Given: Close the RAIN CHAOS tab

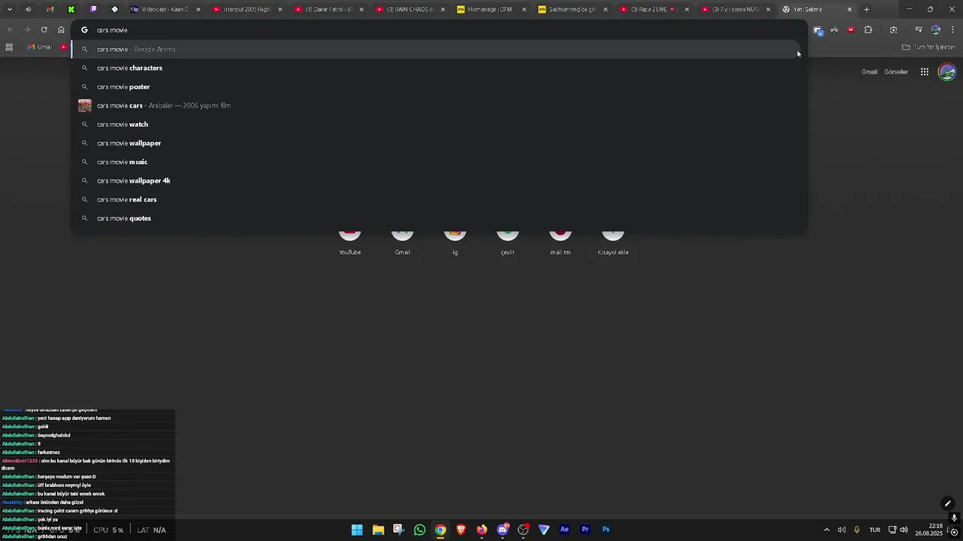Looking at the screenshot, I should pyautogui.click(x=443, y=10).
